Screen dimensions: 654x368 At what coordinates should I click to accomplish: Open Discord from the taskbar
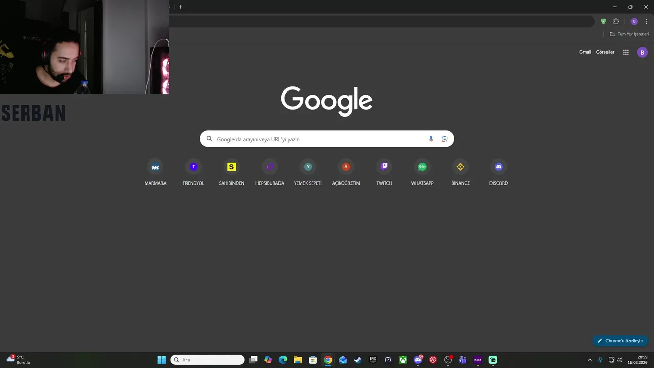coord(418,360)
